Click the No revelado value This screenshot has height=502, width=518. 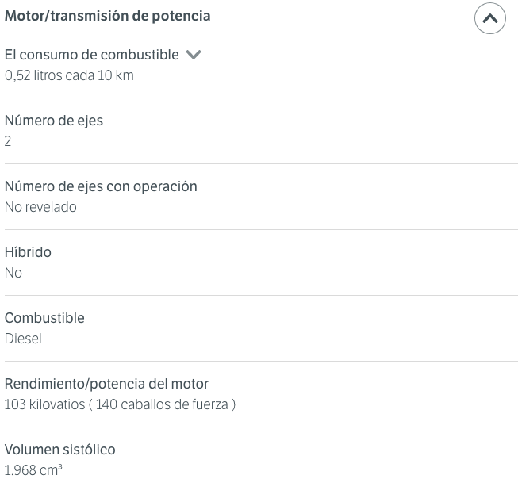tap(40, 207)
